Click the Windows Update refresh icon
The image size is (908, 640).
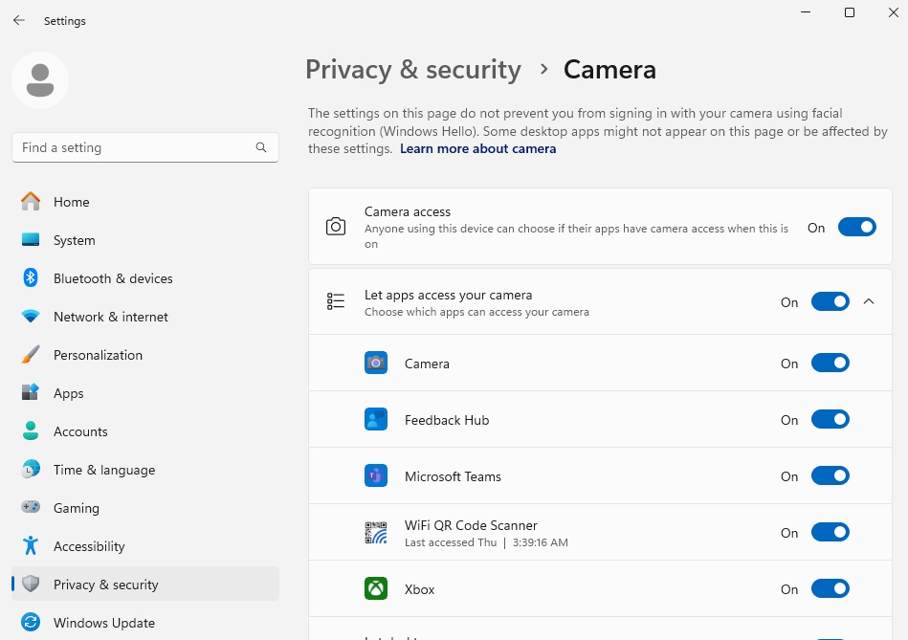click(31, 622)
